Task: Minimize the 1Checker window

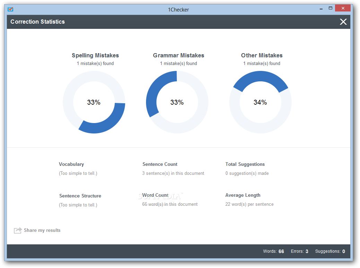Action: (321, 8)
